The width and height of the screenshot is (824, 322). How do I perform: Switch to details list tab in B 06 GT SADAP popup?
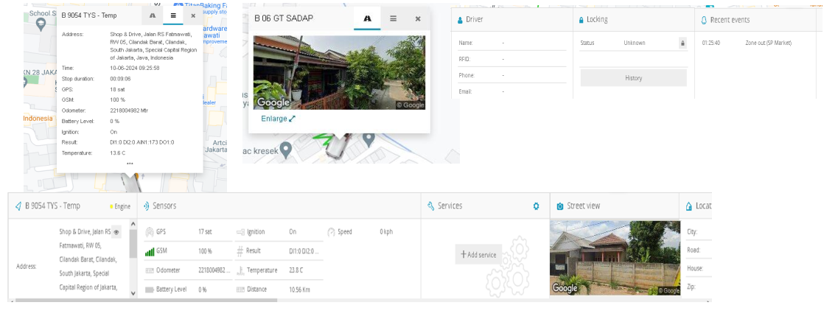(393, 18)
